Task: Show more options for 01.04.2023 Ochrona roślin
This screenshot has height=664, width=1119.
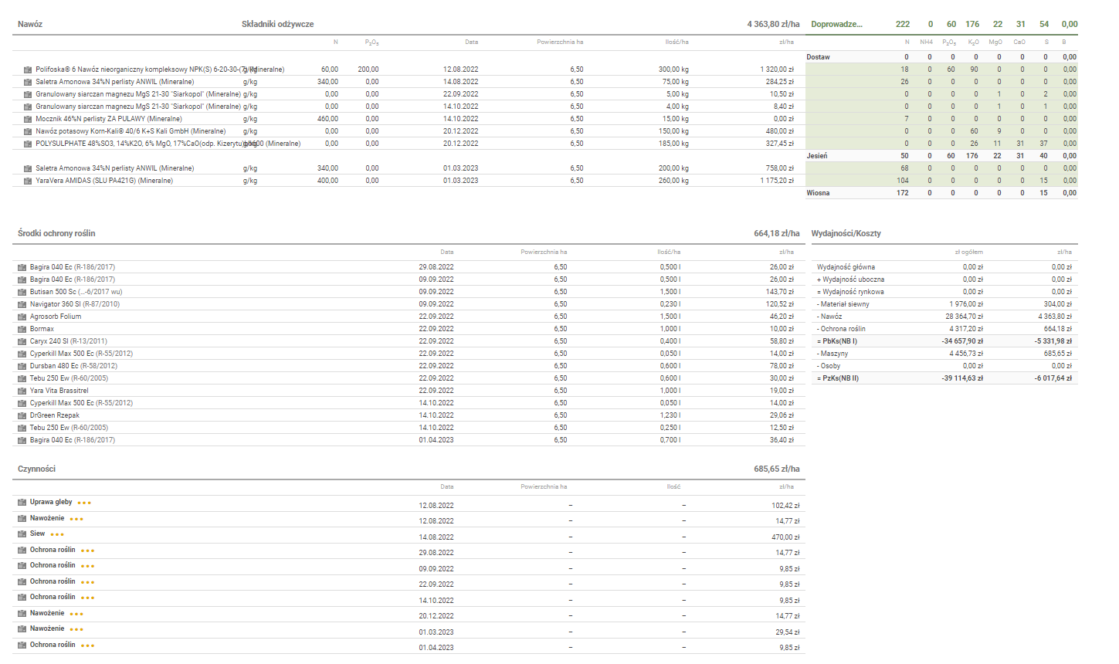Action: tap(87, 645)
